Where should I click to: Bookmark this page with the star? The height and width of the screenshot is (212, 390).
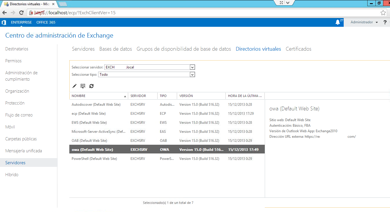[x=383, y=13]
